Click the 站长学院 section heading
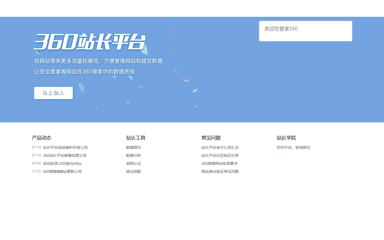The image size is (384, 240). pos(286,138)
